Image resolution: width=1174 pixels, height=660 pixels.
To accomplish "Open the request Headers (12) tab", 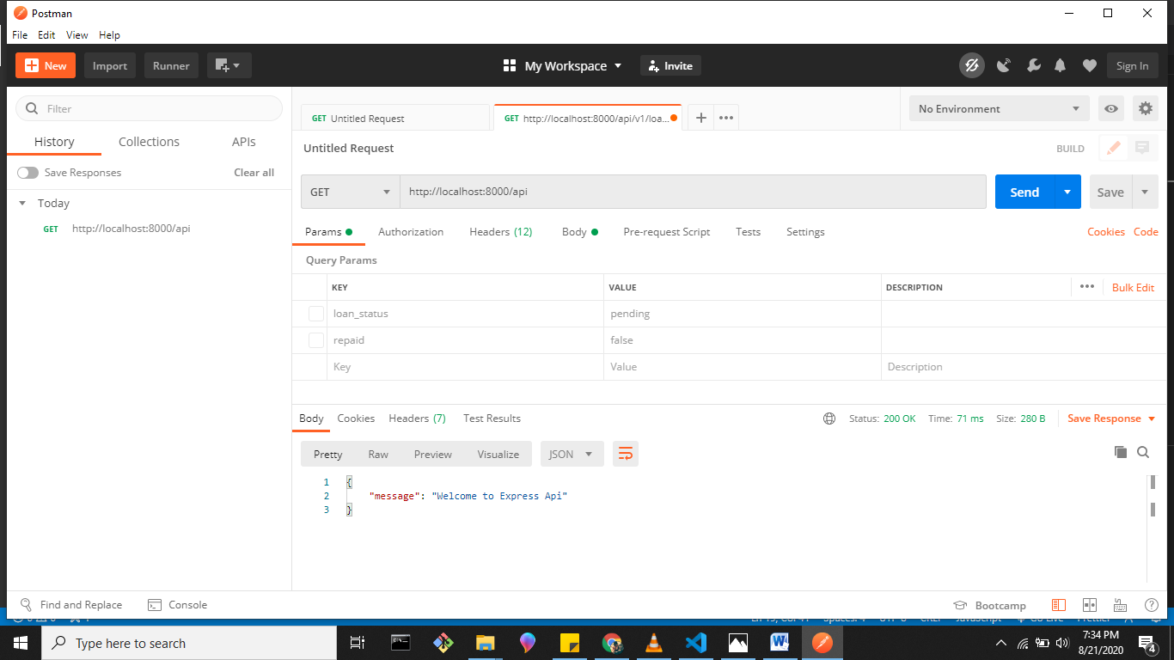I will click(501, 232).
